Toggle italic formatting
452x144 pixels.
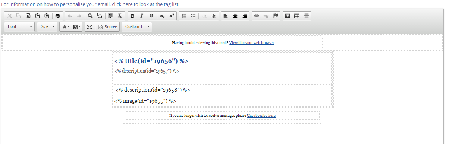[142, 16]
